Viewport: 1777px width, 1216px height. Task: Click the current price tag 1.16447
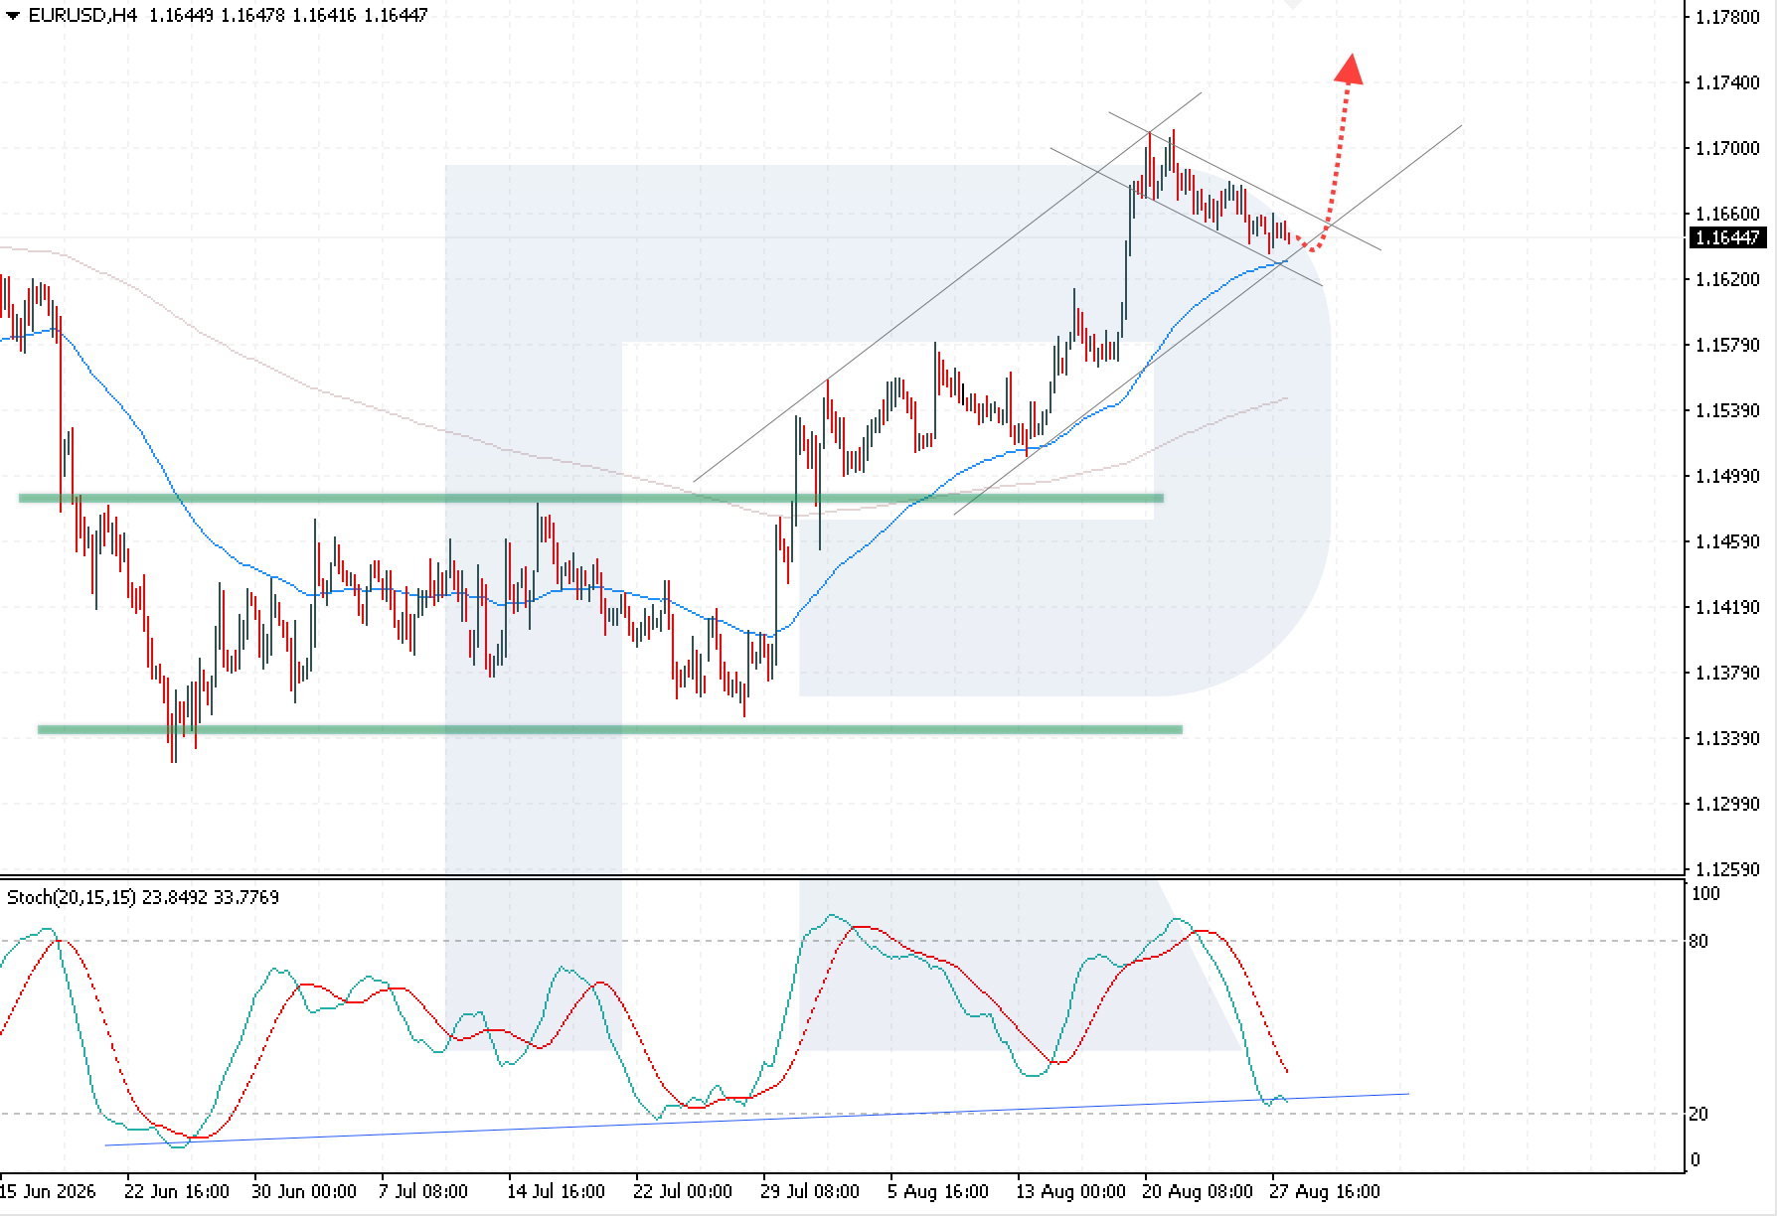[x=1727, y=237]
